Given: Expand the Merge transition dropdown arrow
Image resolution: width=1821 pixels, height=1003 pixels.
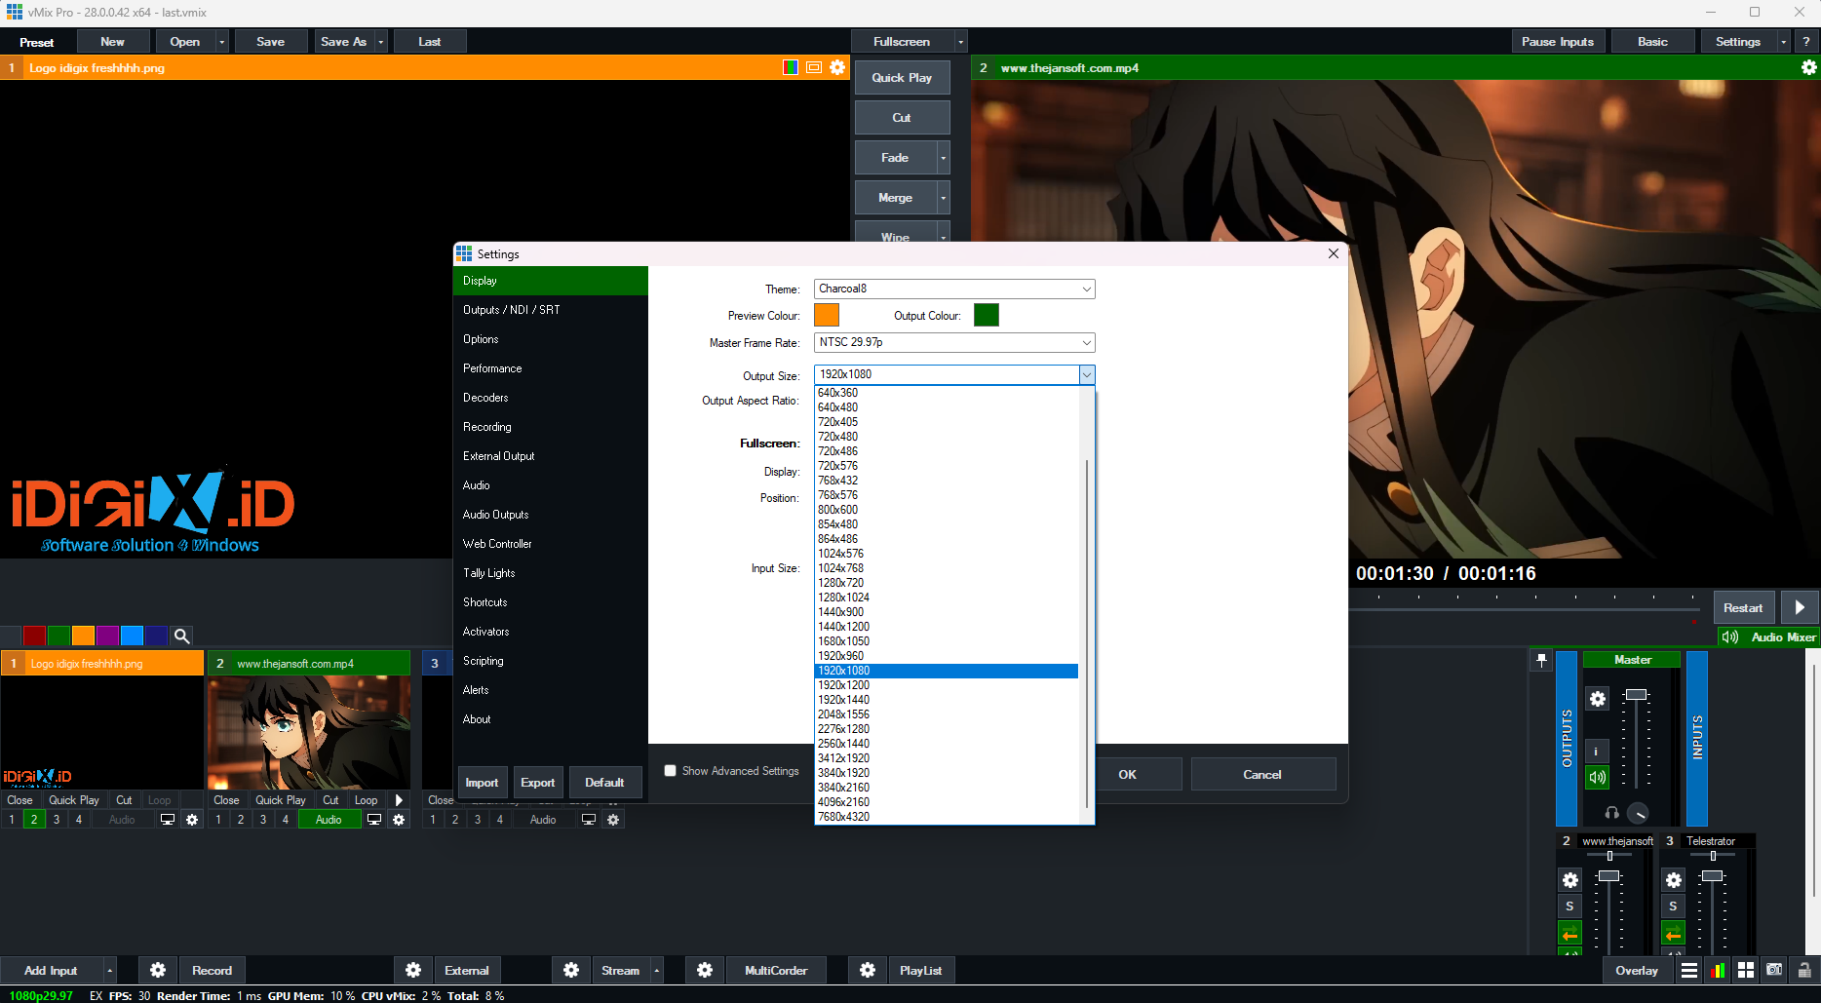Looking at the screenshot, I should tap(943, 198).
